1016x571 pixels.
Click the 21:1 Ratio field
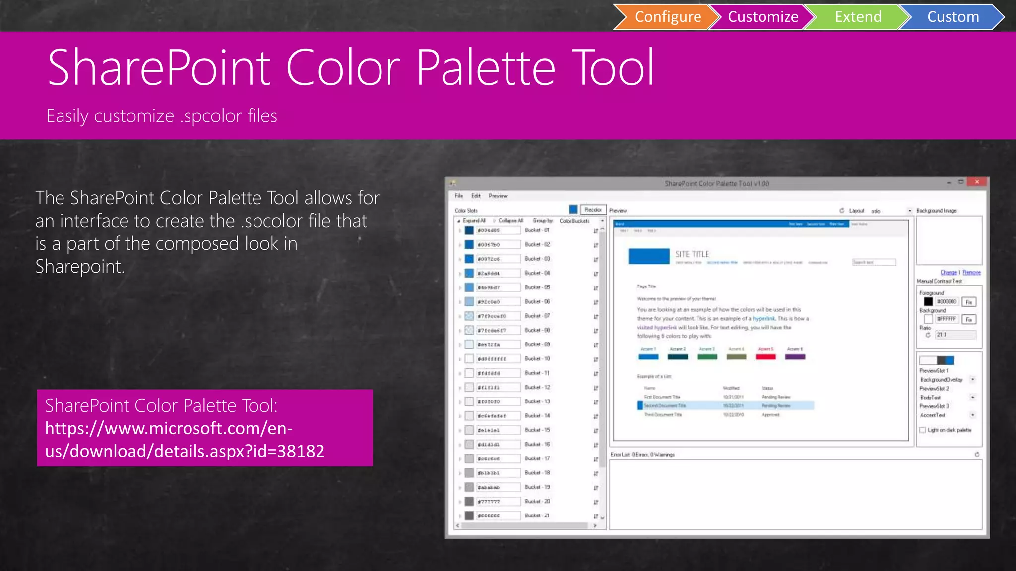[955, 335]
